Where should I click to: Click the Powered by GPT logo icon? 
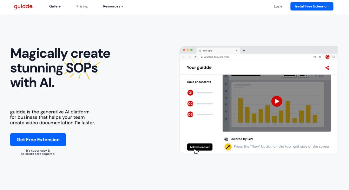(x=226, y=139)
